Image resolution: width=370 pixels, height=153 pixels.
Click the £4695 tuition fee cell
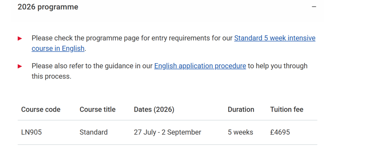click(x=280, y=132)
